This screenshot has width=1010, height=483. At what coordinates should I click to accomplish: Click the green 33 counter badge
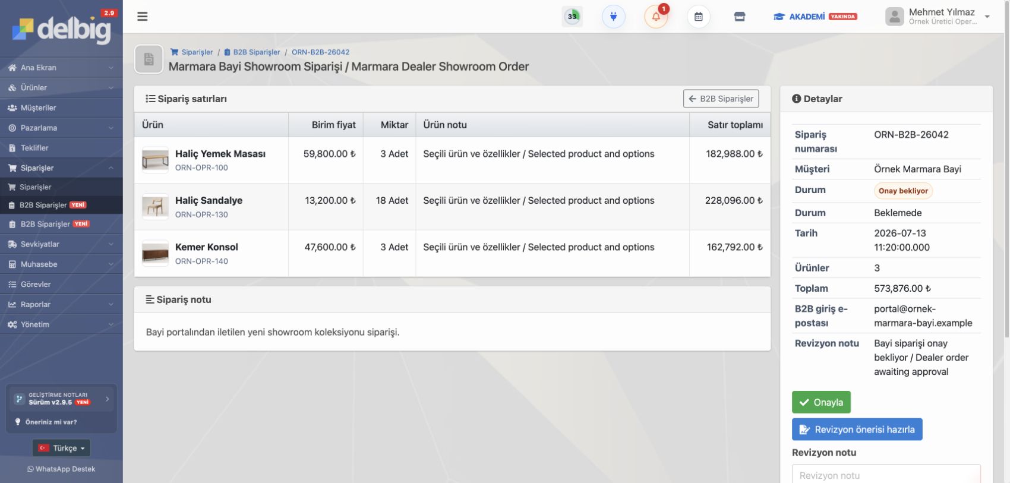(572, 17)
